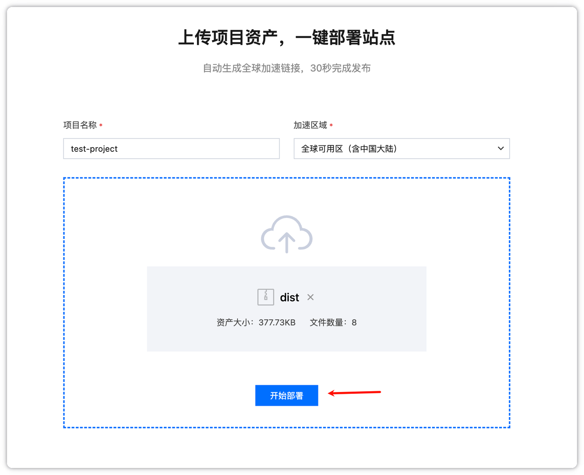The image size is (584, 475).
Task: Click the dist file name text
Action: pos(289,298)
